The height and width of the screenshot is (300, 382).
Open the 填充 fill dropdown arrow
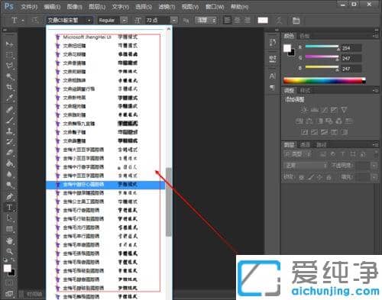pos(374,177)
